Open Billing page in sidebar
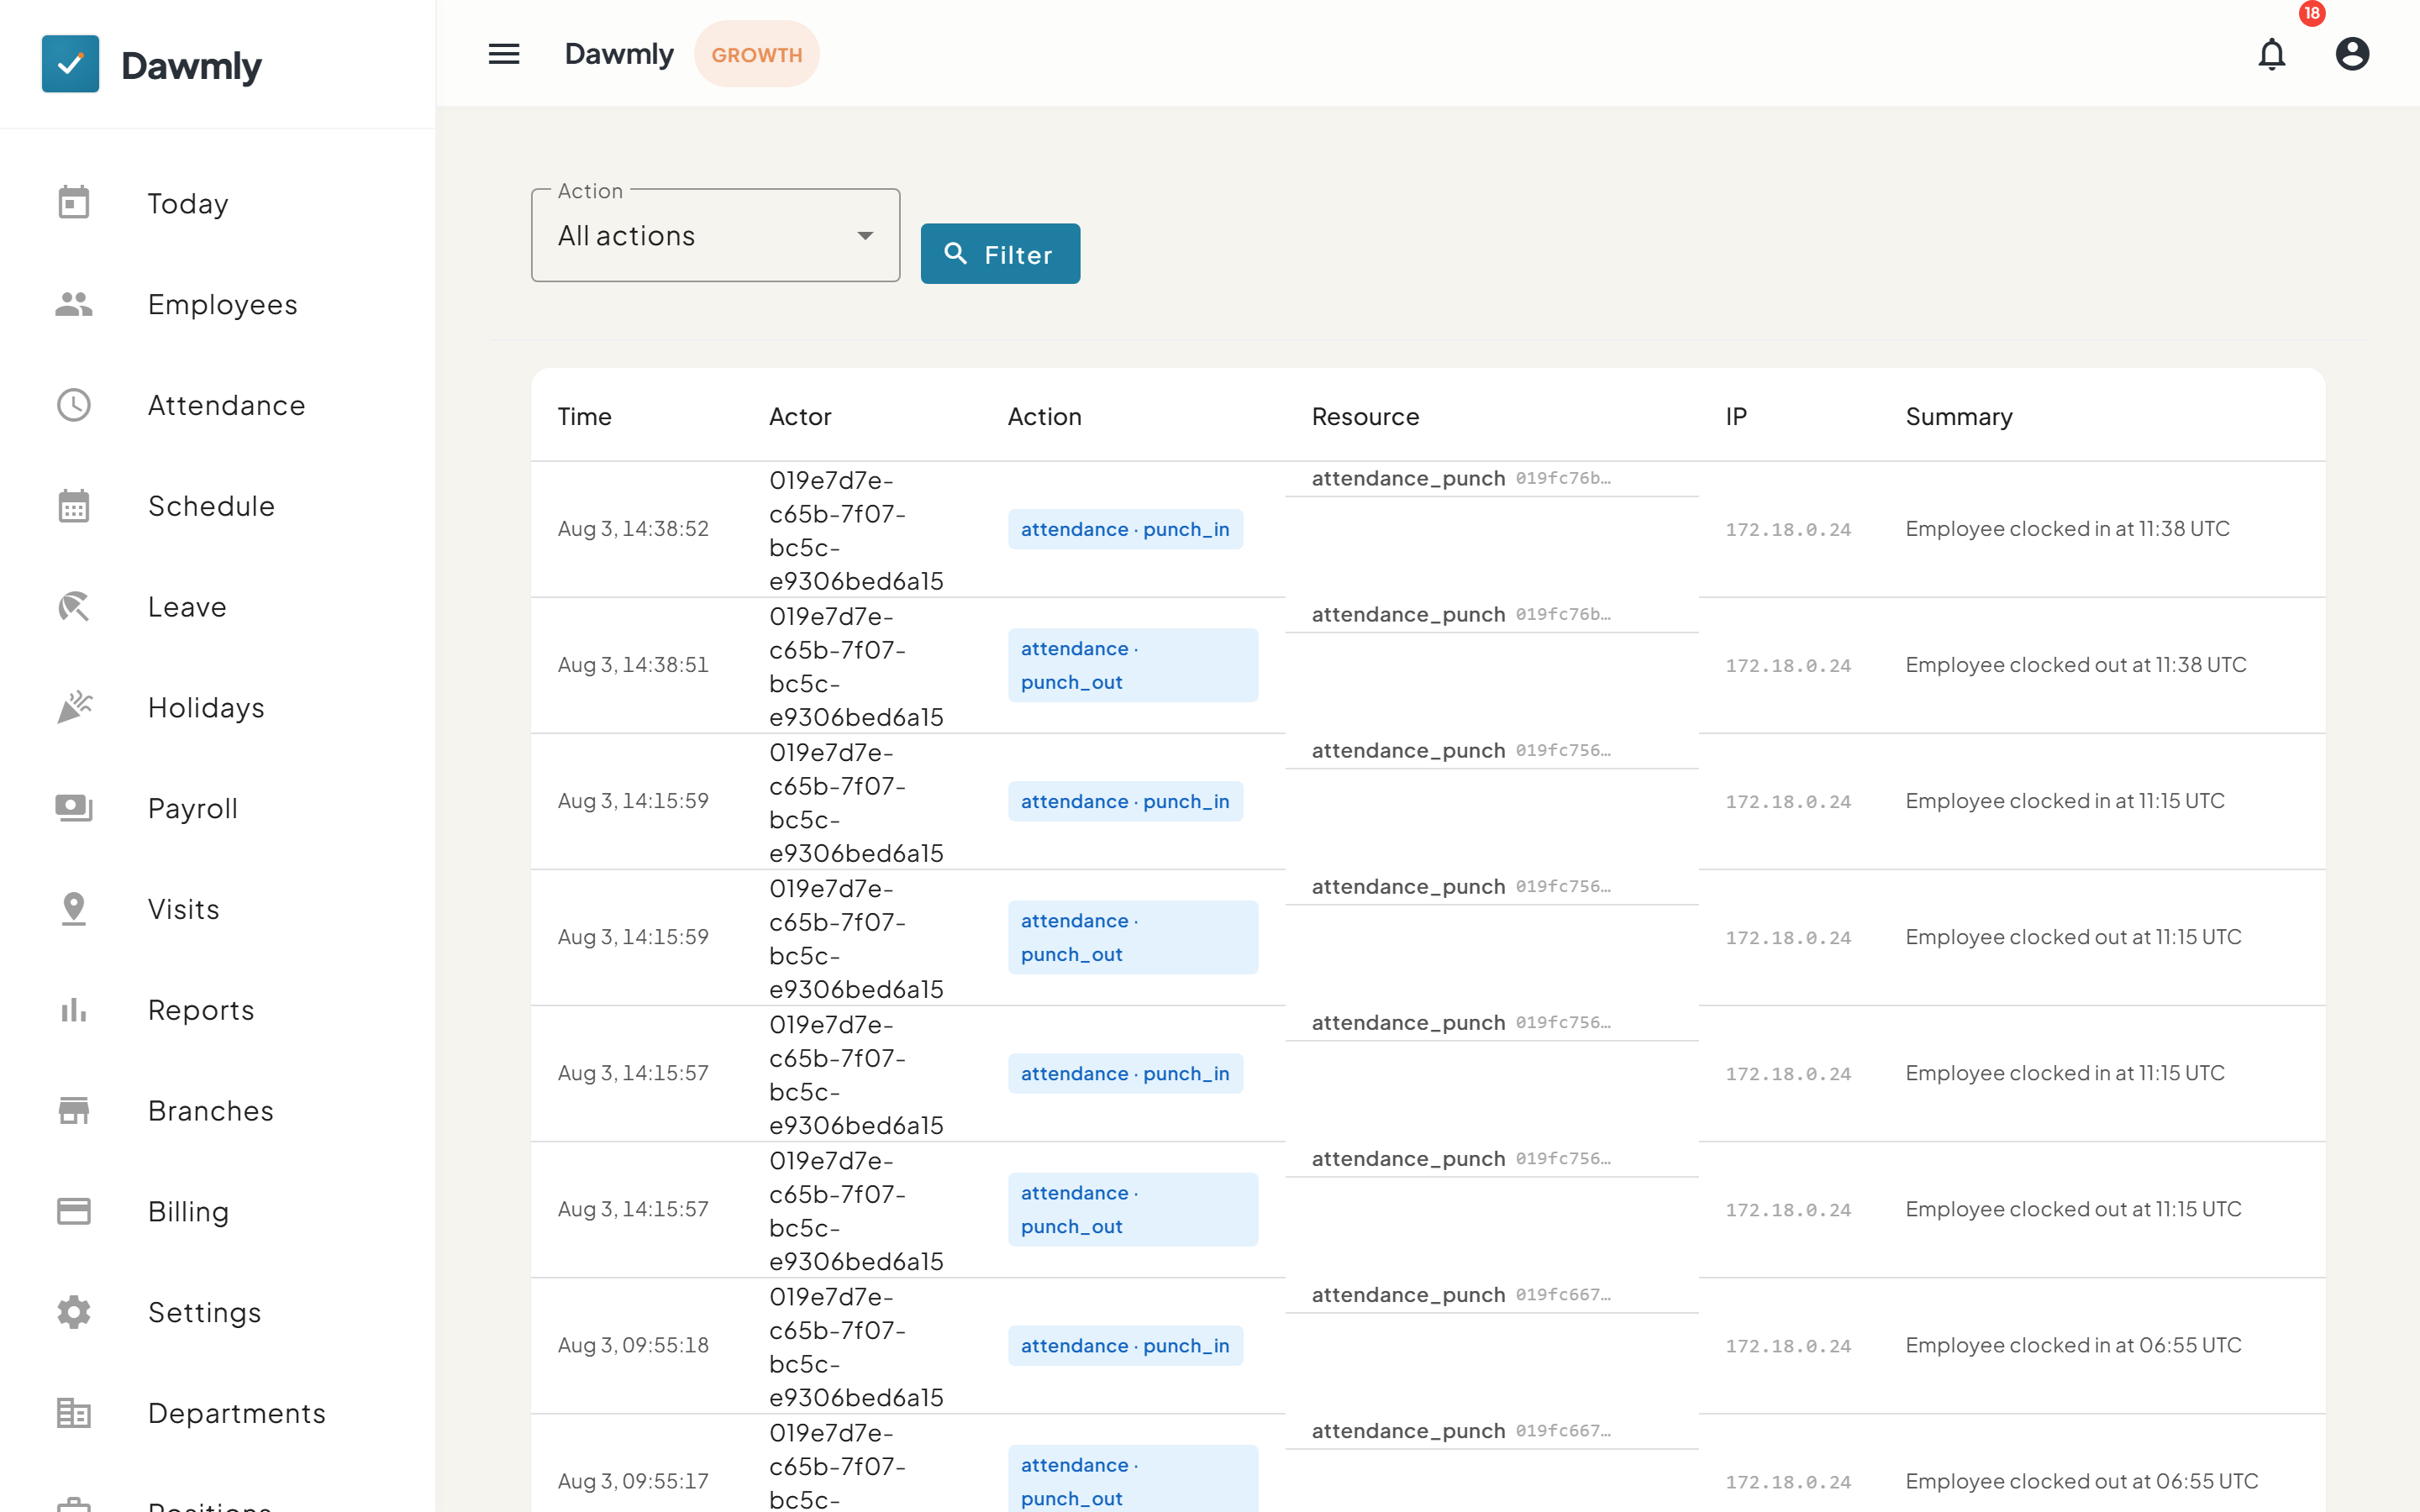The height and width of the screenshot is (1512, 2420). [x=189, y=1212]
